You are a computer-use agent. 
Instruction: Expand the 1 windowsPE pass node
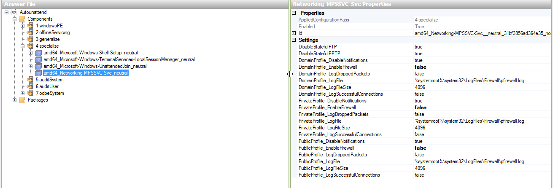23,26
